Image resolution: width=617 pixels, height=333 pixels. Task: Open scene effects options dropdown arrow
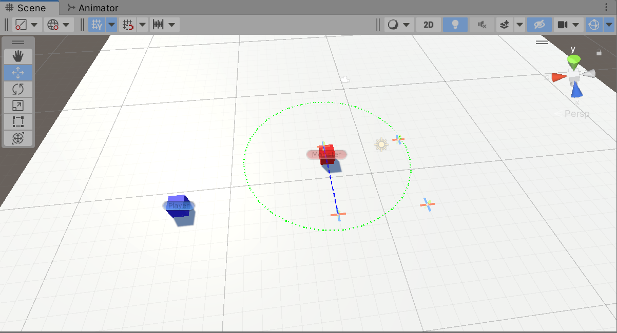pos(519,25)
